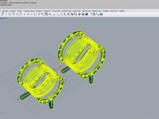Switch to the Transform tab
Viewport: 159px width, 119px height.
click(x=47, y=11)
